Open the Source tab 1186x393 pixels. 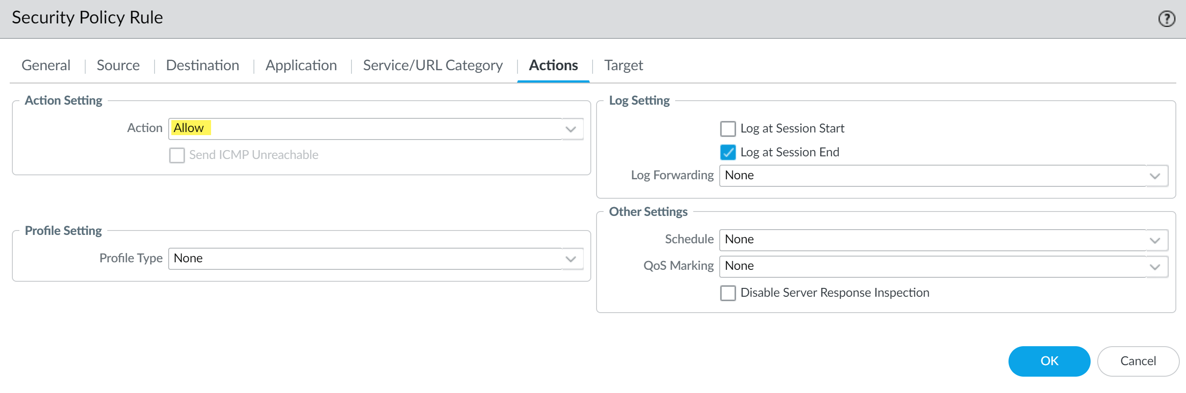pos(118,65)
